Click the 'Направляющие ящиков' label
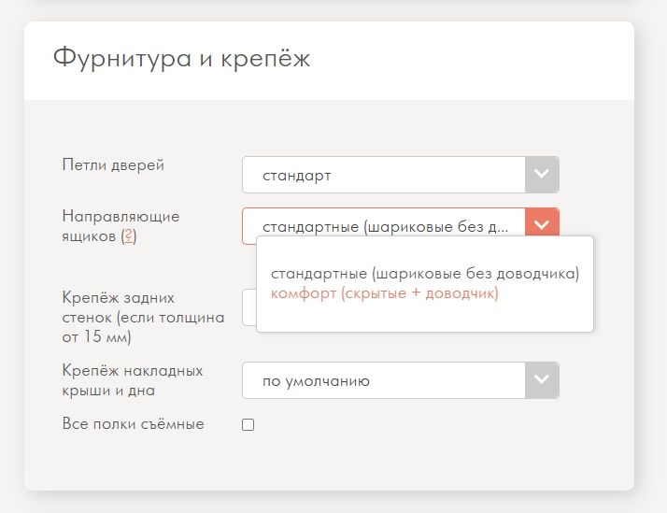The width and height of the screenshot is (667, 513). click(x=120, y=216)
